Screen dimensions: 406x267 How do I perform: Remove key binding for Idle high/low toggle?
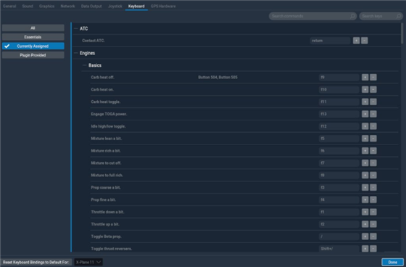pyautogui.click(x=373, y=126)
